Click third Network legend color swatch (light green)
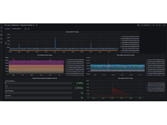This screenshot has width=167, height=125. point(147,64)
